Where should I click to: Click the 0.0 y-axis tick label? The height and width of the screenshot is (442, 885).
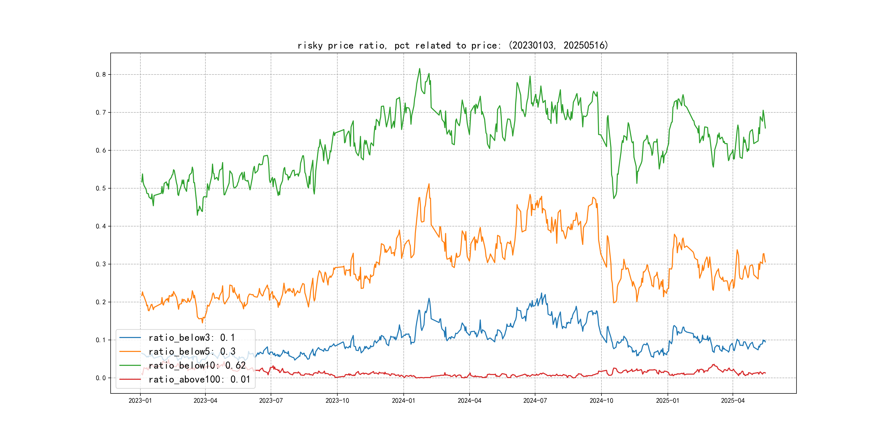(x=101, y=378)
